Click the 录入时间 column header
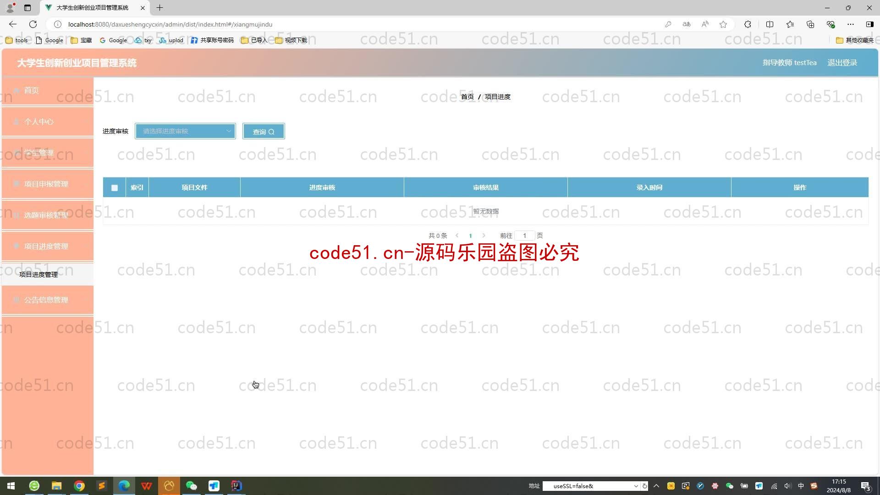This screenshot has height=495, width=880. tap(649, 187)
